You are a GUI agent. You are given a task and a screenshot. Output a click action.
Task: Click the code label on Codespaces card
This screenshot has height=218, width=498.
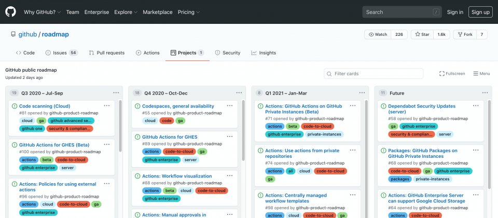pos(167,121)
